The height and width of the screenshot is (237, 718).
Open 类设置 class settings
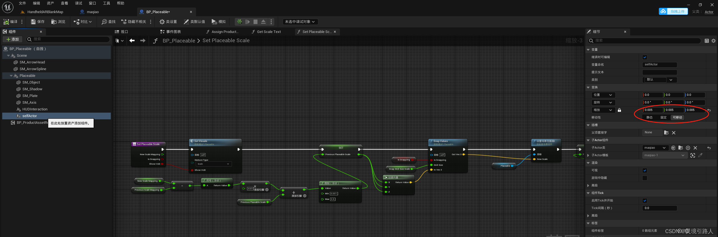pos(168,22)
